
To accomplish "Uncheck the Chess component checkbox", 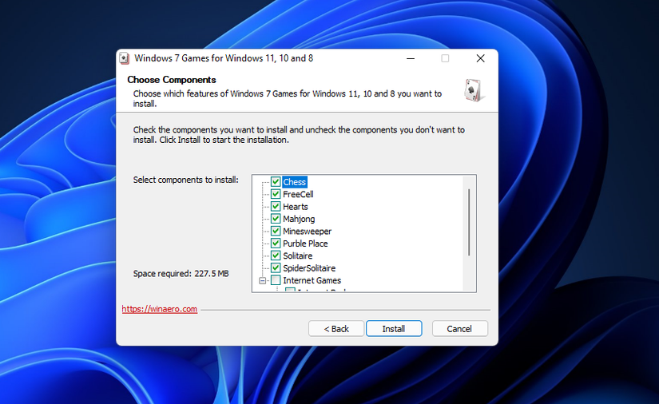I will click(276, 182).
